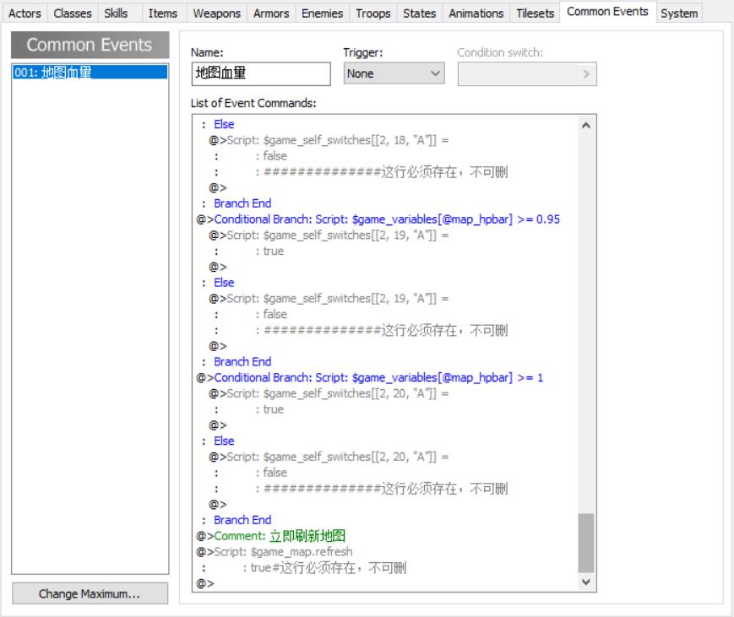
Task: Switch to the Actors tab
Action: (x=24, y=14)
